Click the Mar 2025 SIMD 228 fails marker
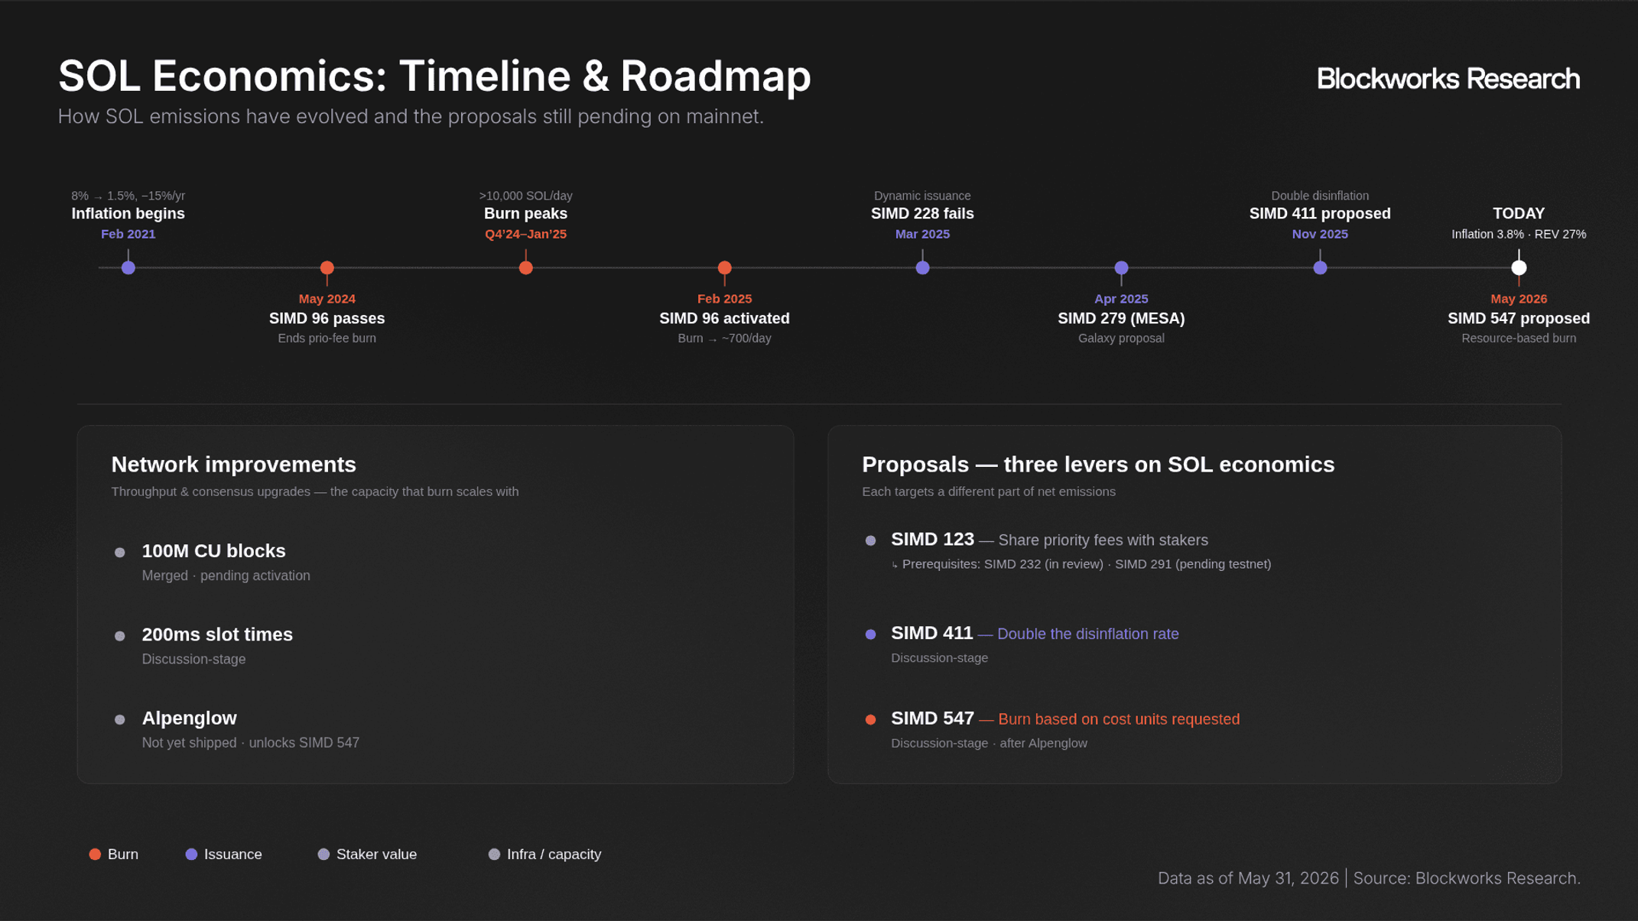1638x921 pixels. coord(923,268)
